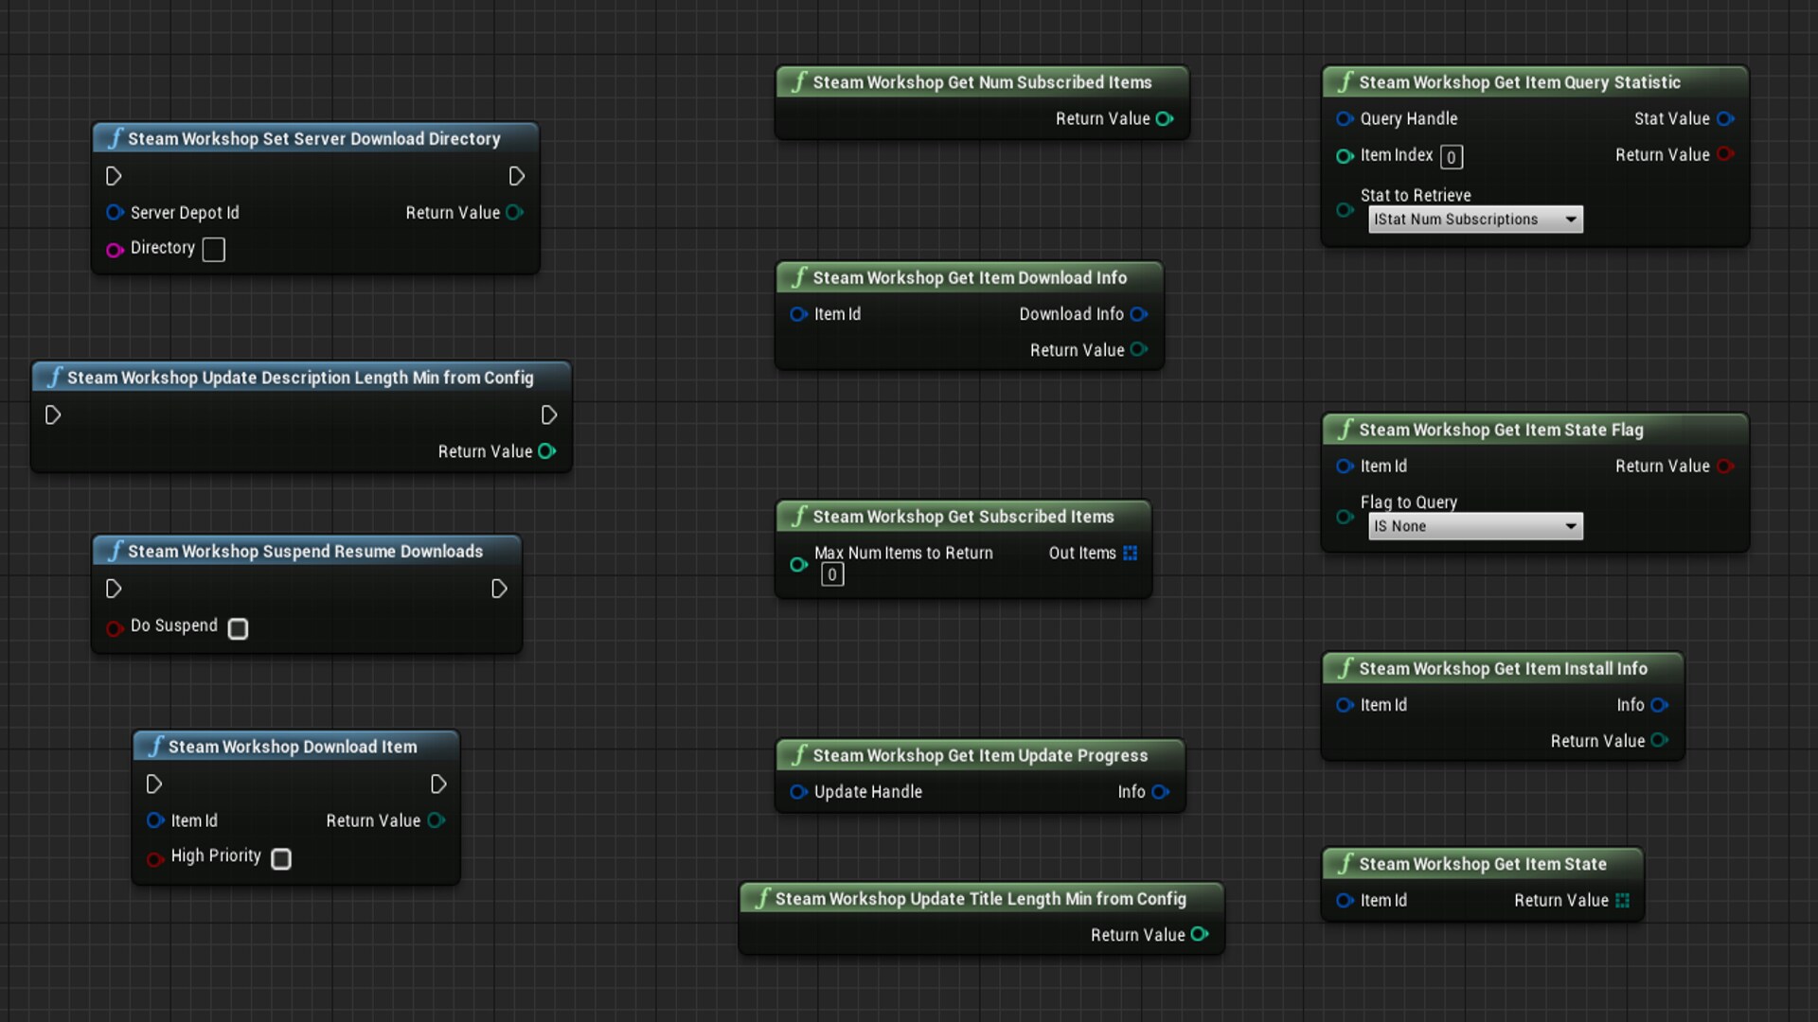
Task: Select the Update Title Length Min from Config node header
Action: [979, 899]
